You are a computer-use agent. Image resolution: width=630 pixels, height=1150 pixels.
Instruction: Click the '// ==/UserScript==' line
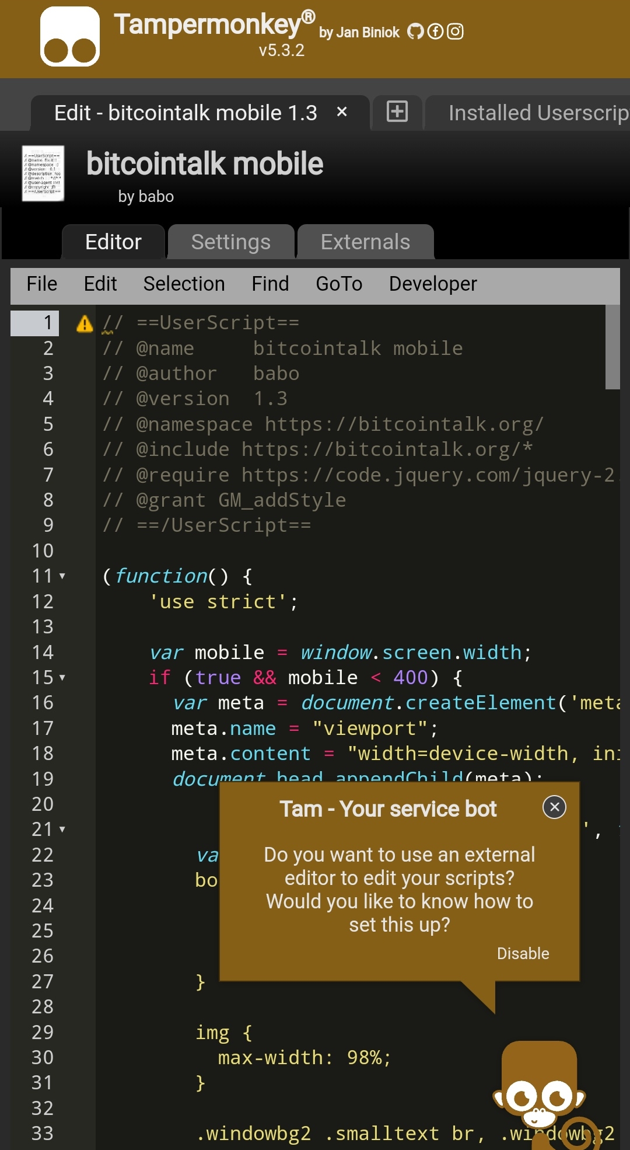pyautogui.click(x=206, y=525)
